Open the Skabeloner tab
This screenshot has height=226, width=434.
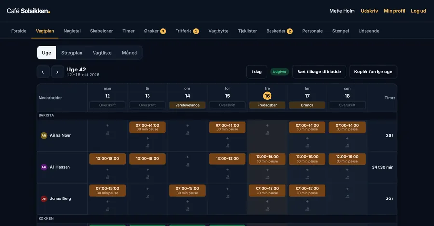click(x=102, y=31)
